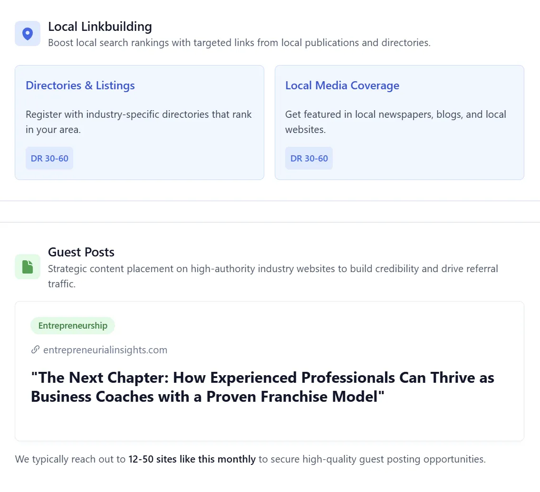This screenshot has width=540, height=492.
Task: Click the map pin Local Linkbuilding icon
Action: coord(28,34)
